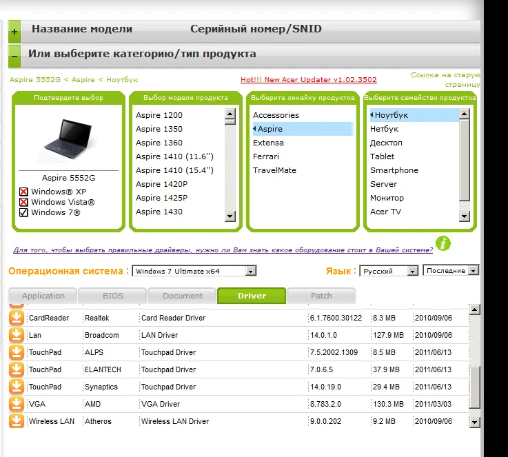This screenshot has width=508, height=457.
Task: Switch to the Patch tab
Action: tap(321, 296)
